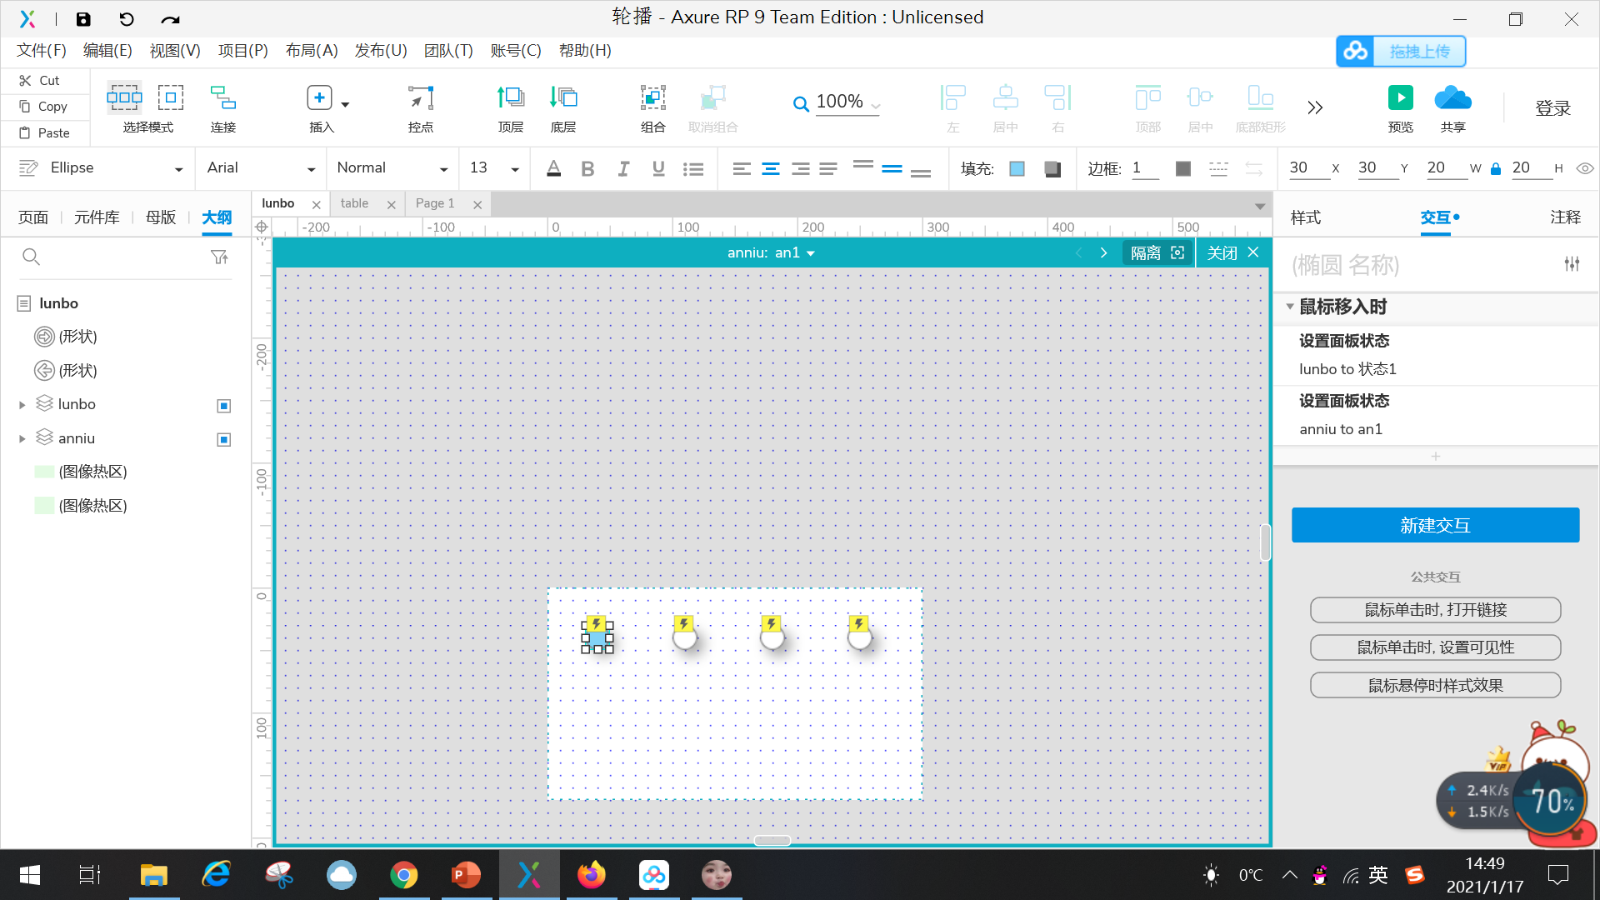The width and height of the screenshot is (1600, 900).
Task: Click the 新建交互 button
Action: (x=1435, y=526)
